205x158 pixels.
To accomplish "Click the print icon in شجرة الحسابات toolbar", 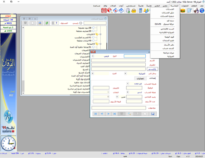I will [x=40, y=23].
